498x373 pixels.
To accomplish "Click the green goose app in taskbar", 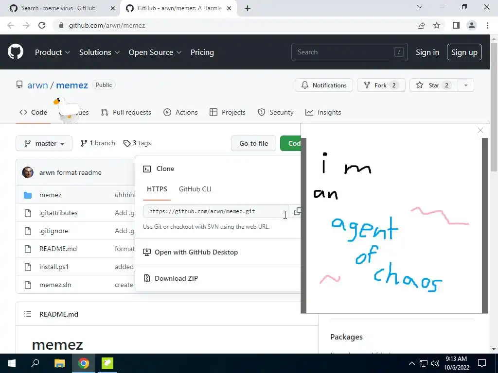I will point(107,363).
